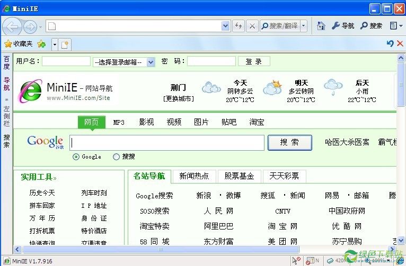Expand the address bar history dropdown
This screenshot has height=266, width=406.
(225, 26)
